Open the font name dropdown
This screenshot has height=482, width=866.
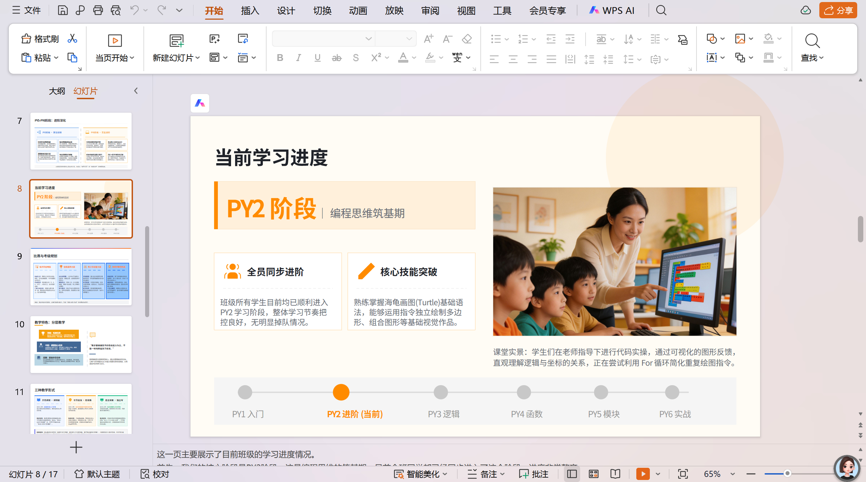368,39
